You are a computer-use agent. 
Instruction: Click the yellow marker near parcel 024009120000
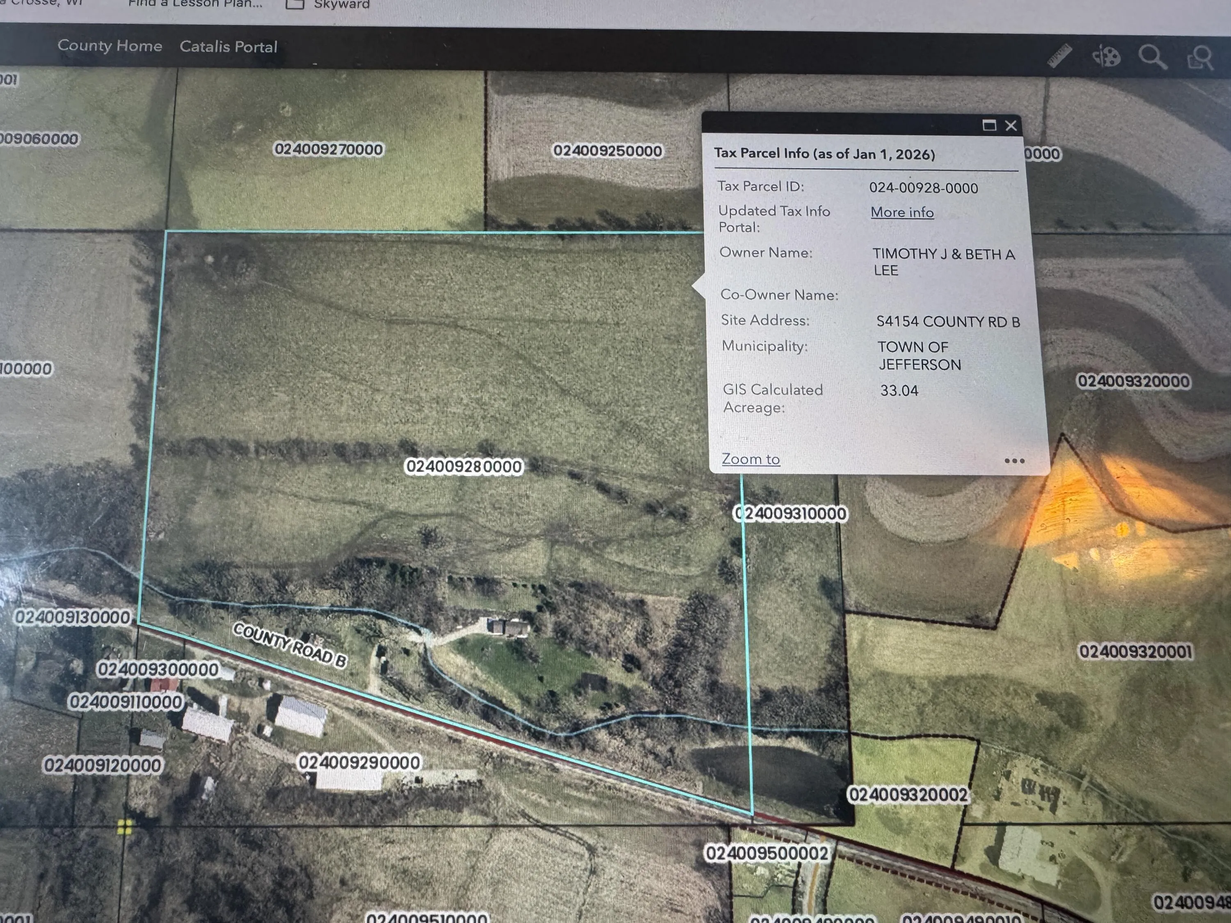pyautogui.click(x=125, y=827)
